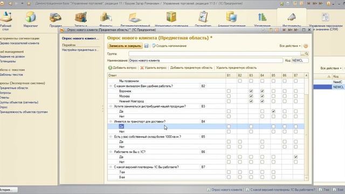Click the История... button at bottom left
The height and width of the screenshot is (194, 345).
[x=9, y=190]
